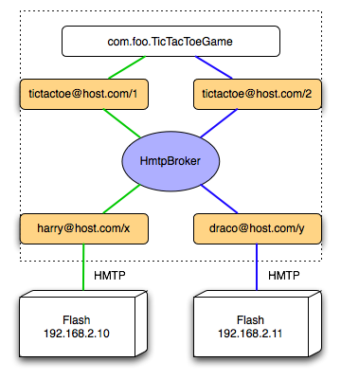Select green line from HmtpBroker to harry node

click(122, 199)
